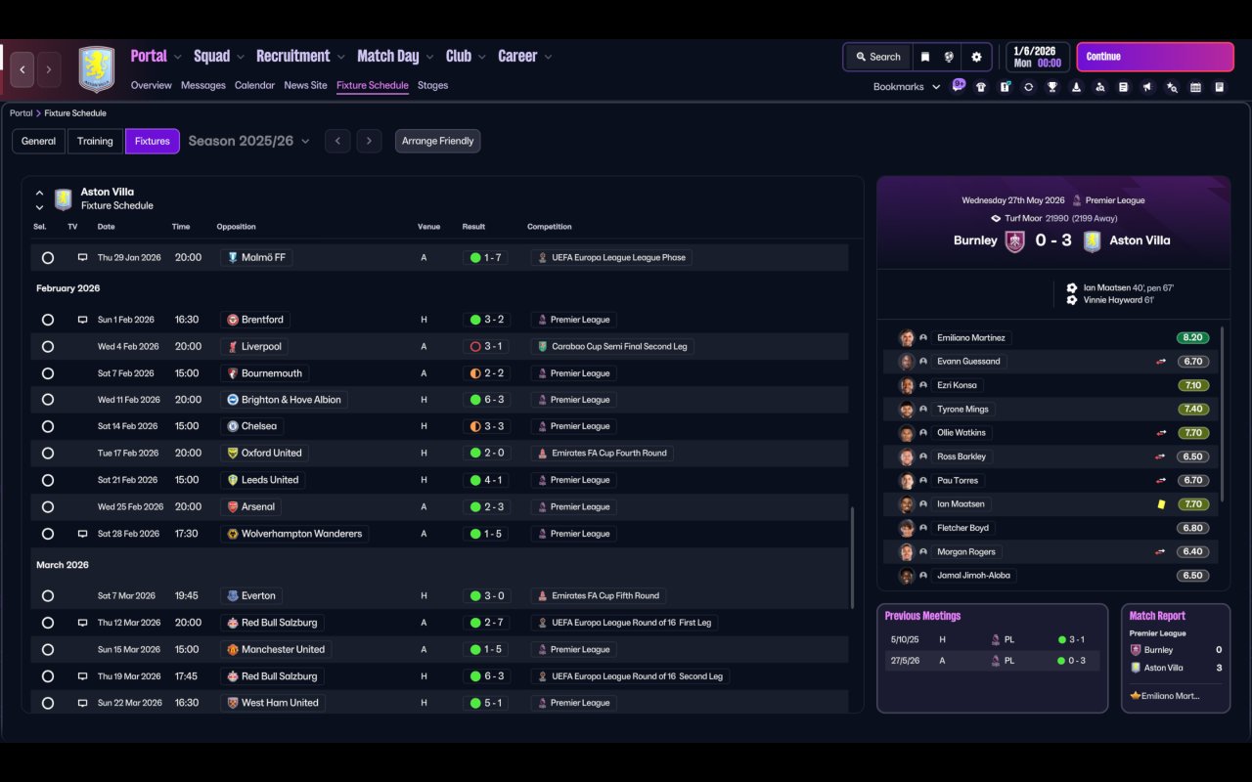1252x782 pixels.
Task: Go to the previous season arrow
Action: pyautogui.click(x=337, y=141)
